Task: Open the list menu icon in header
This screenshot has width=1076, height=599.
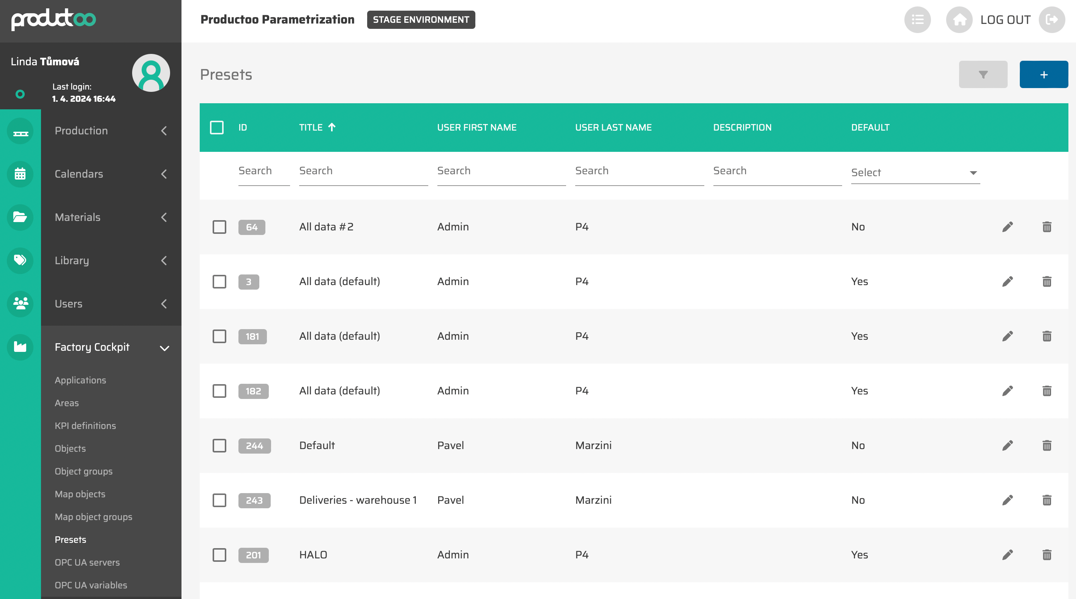Action: click(917, 20)
